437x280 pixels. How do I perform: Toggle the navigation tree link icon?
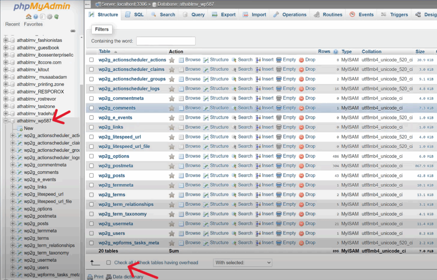(73, 31)
